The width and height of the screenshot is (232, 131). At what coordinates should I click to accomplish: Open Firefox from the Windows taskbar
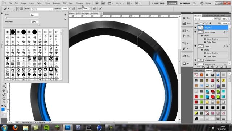pos(15,128)
